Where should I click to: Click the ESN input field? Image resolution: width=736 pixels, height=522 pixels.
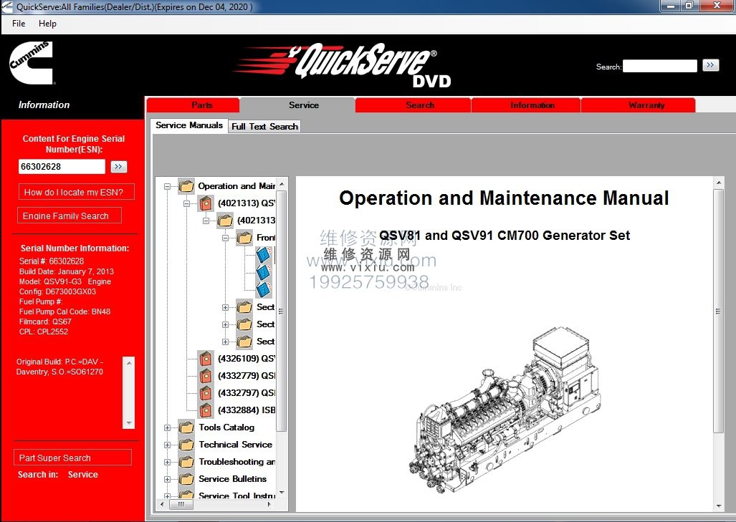[x=62, y=167]
